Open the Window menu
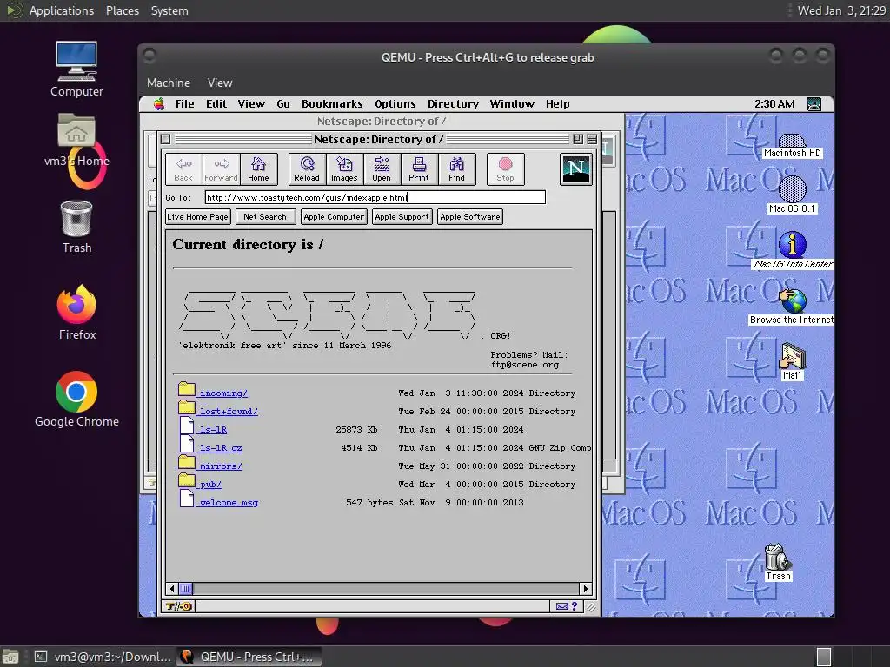Screen dimensions: 890x667 pyautogui.click(x=512, y=104)
